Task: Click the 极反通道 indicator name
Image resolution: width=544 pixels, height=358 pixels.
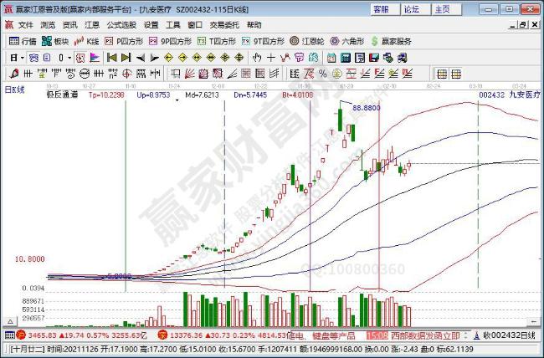Action: tap(63, 95)
